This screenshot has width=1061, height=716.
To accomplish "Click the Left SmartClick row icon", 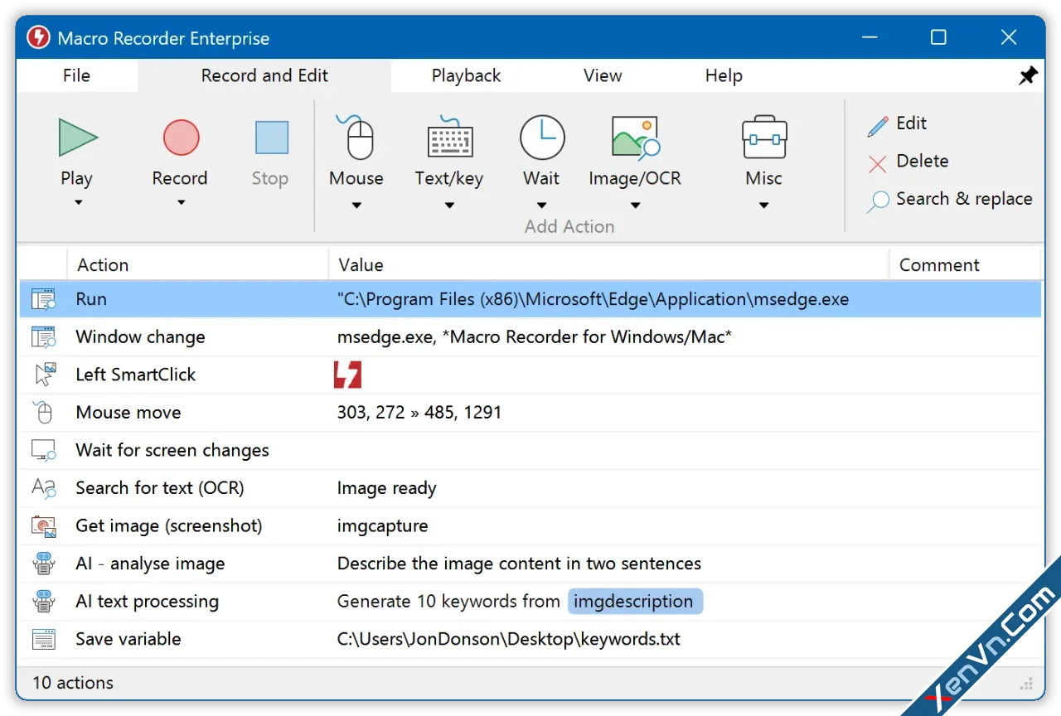I will (45, 375).
